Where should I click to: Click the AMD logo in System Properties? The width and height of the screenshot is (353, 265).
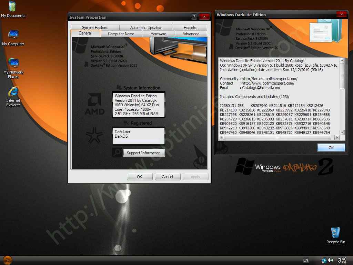(94, 104)
